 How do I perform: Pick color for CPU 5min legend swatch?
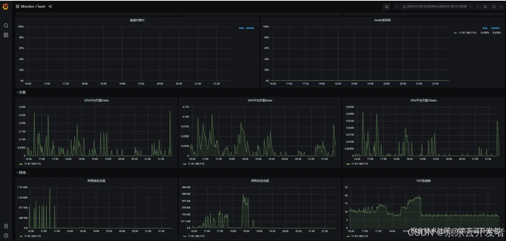(185, 164)
